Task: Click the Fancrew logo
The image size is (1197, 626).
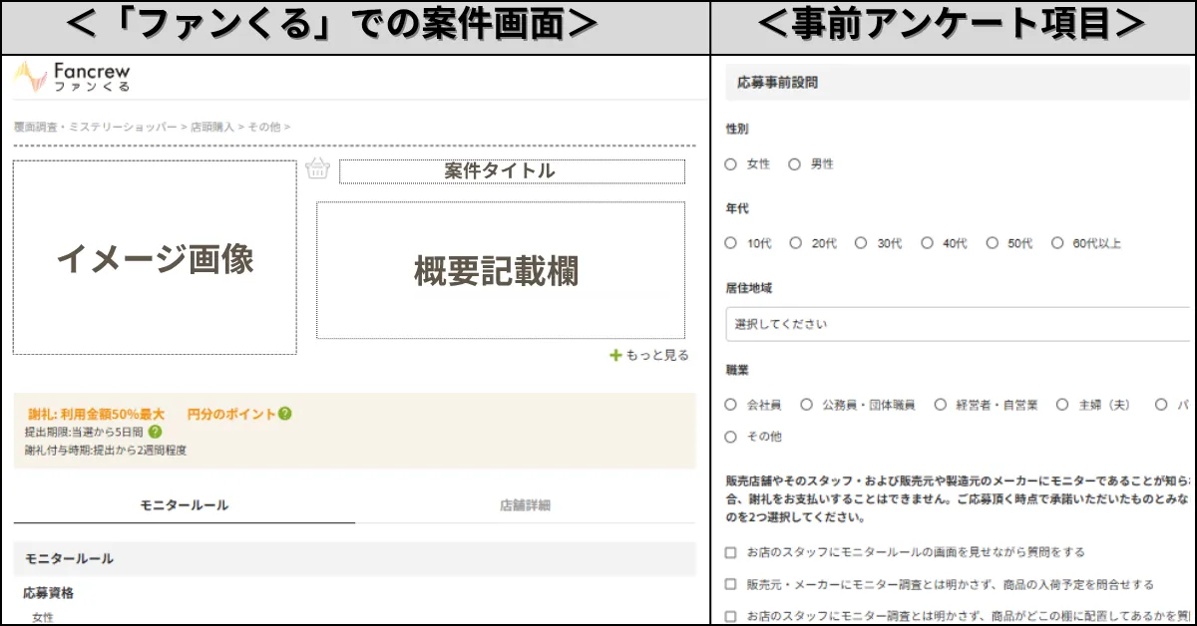Action: click(x=75, y=76)
